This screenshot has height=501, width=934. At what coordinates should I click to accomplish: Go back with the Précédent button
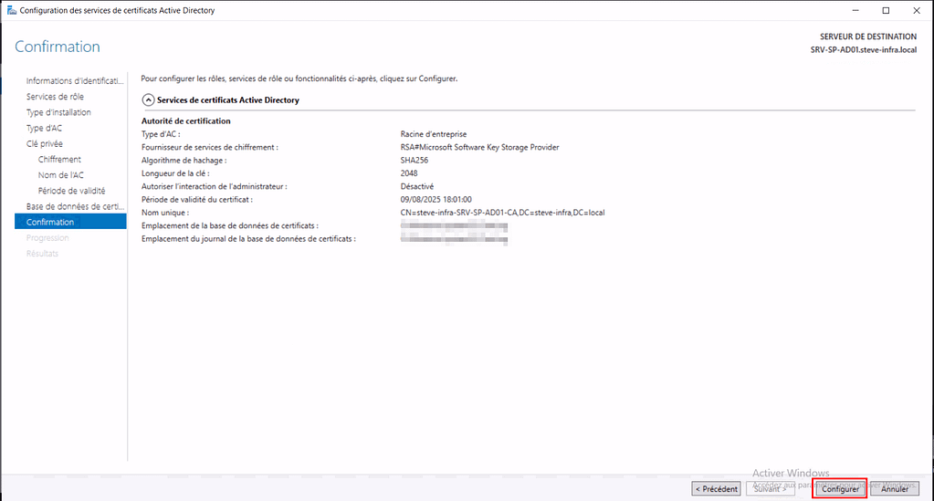point(716,489)
